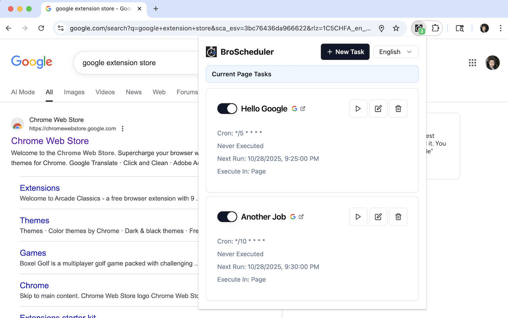
Task: Open Chrome's three-dot browser menu
Action: (501, 28)
